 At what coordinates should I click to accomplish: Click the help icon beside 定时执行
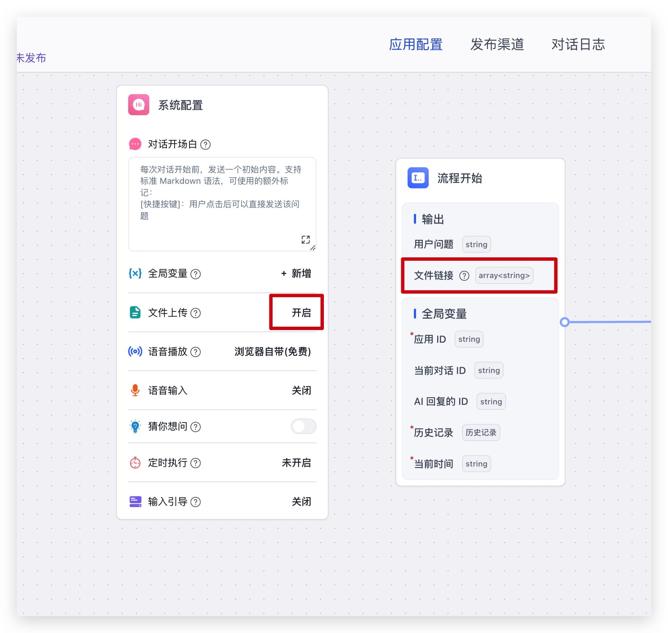pyautogui.click(x=195, y=463)
